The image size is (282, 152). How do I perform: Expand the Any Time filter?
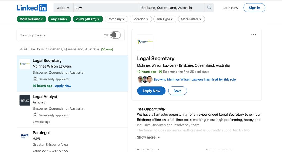(x=59, y=19)
